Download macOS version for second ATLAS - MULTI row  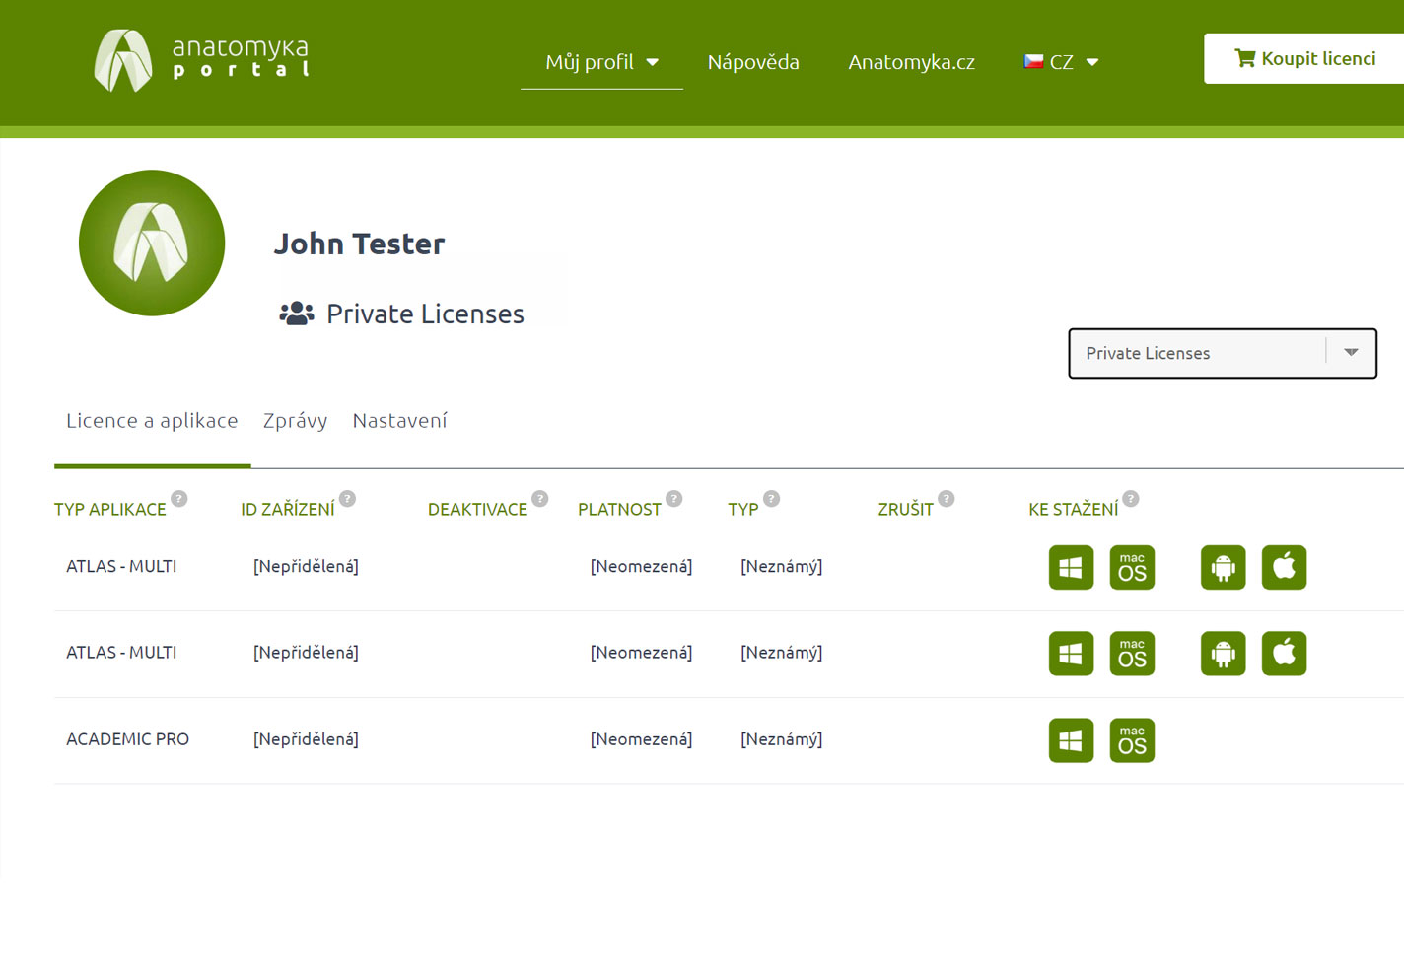[1132, 654]
